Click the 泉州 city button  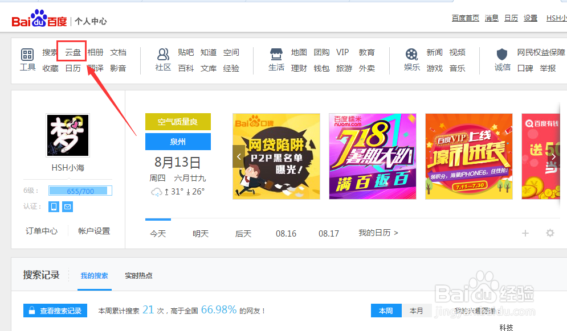click(178, 142)
